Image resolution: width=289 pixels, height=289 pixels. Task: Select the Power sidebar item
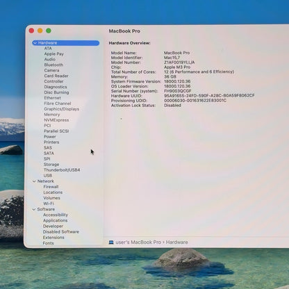tap(50, 137)
